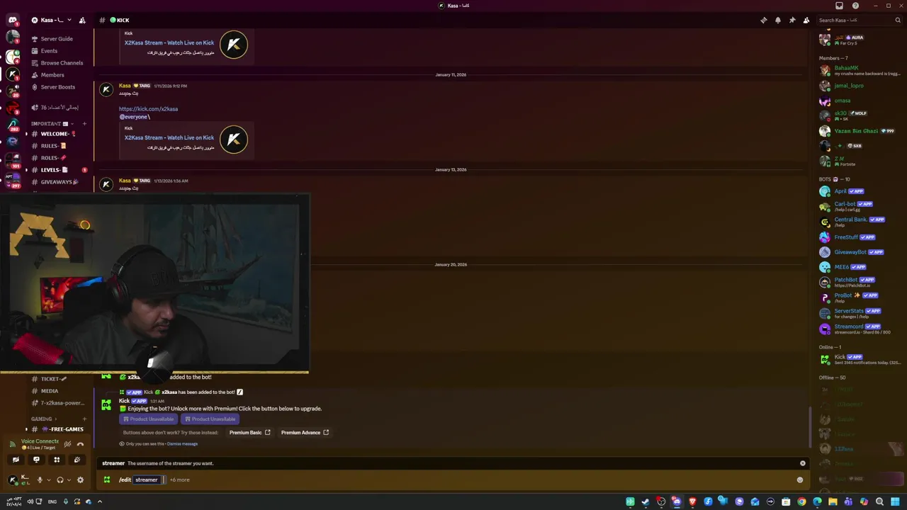907x510 pixels.
Task: Open the GIVEAWAYS channel
Action: pos(58,182)
